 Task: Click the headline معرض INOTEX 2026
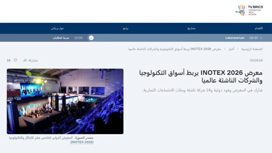pos(201,76)
